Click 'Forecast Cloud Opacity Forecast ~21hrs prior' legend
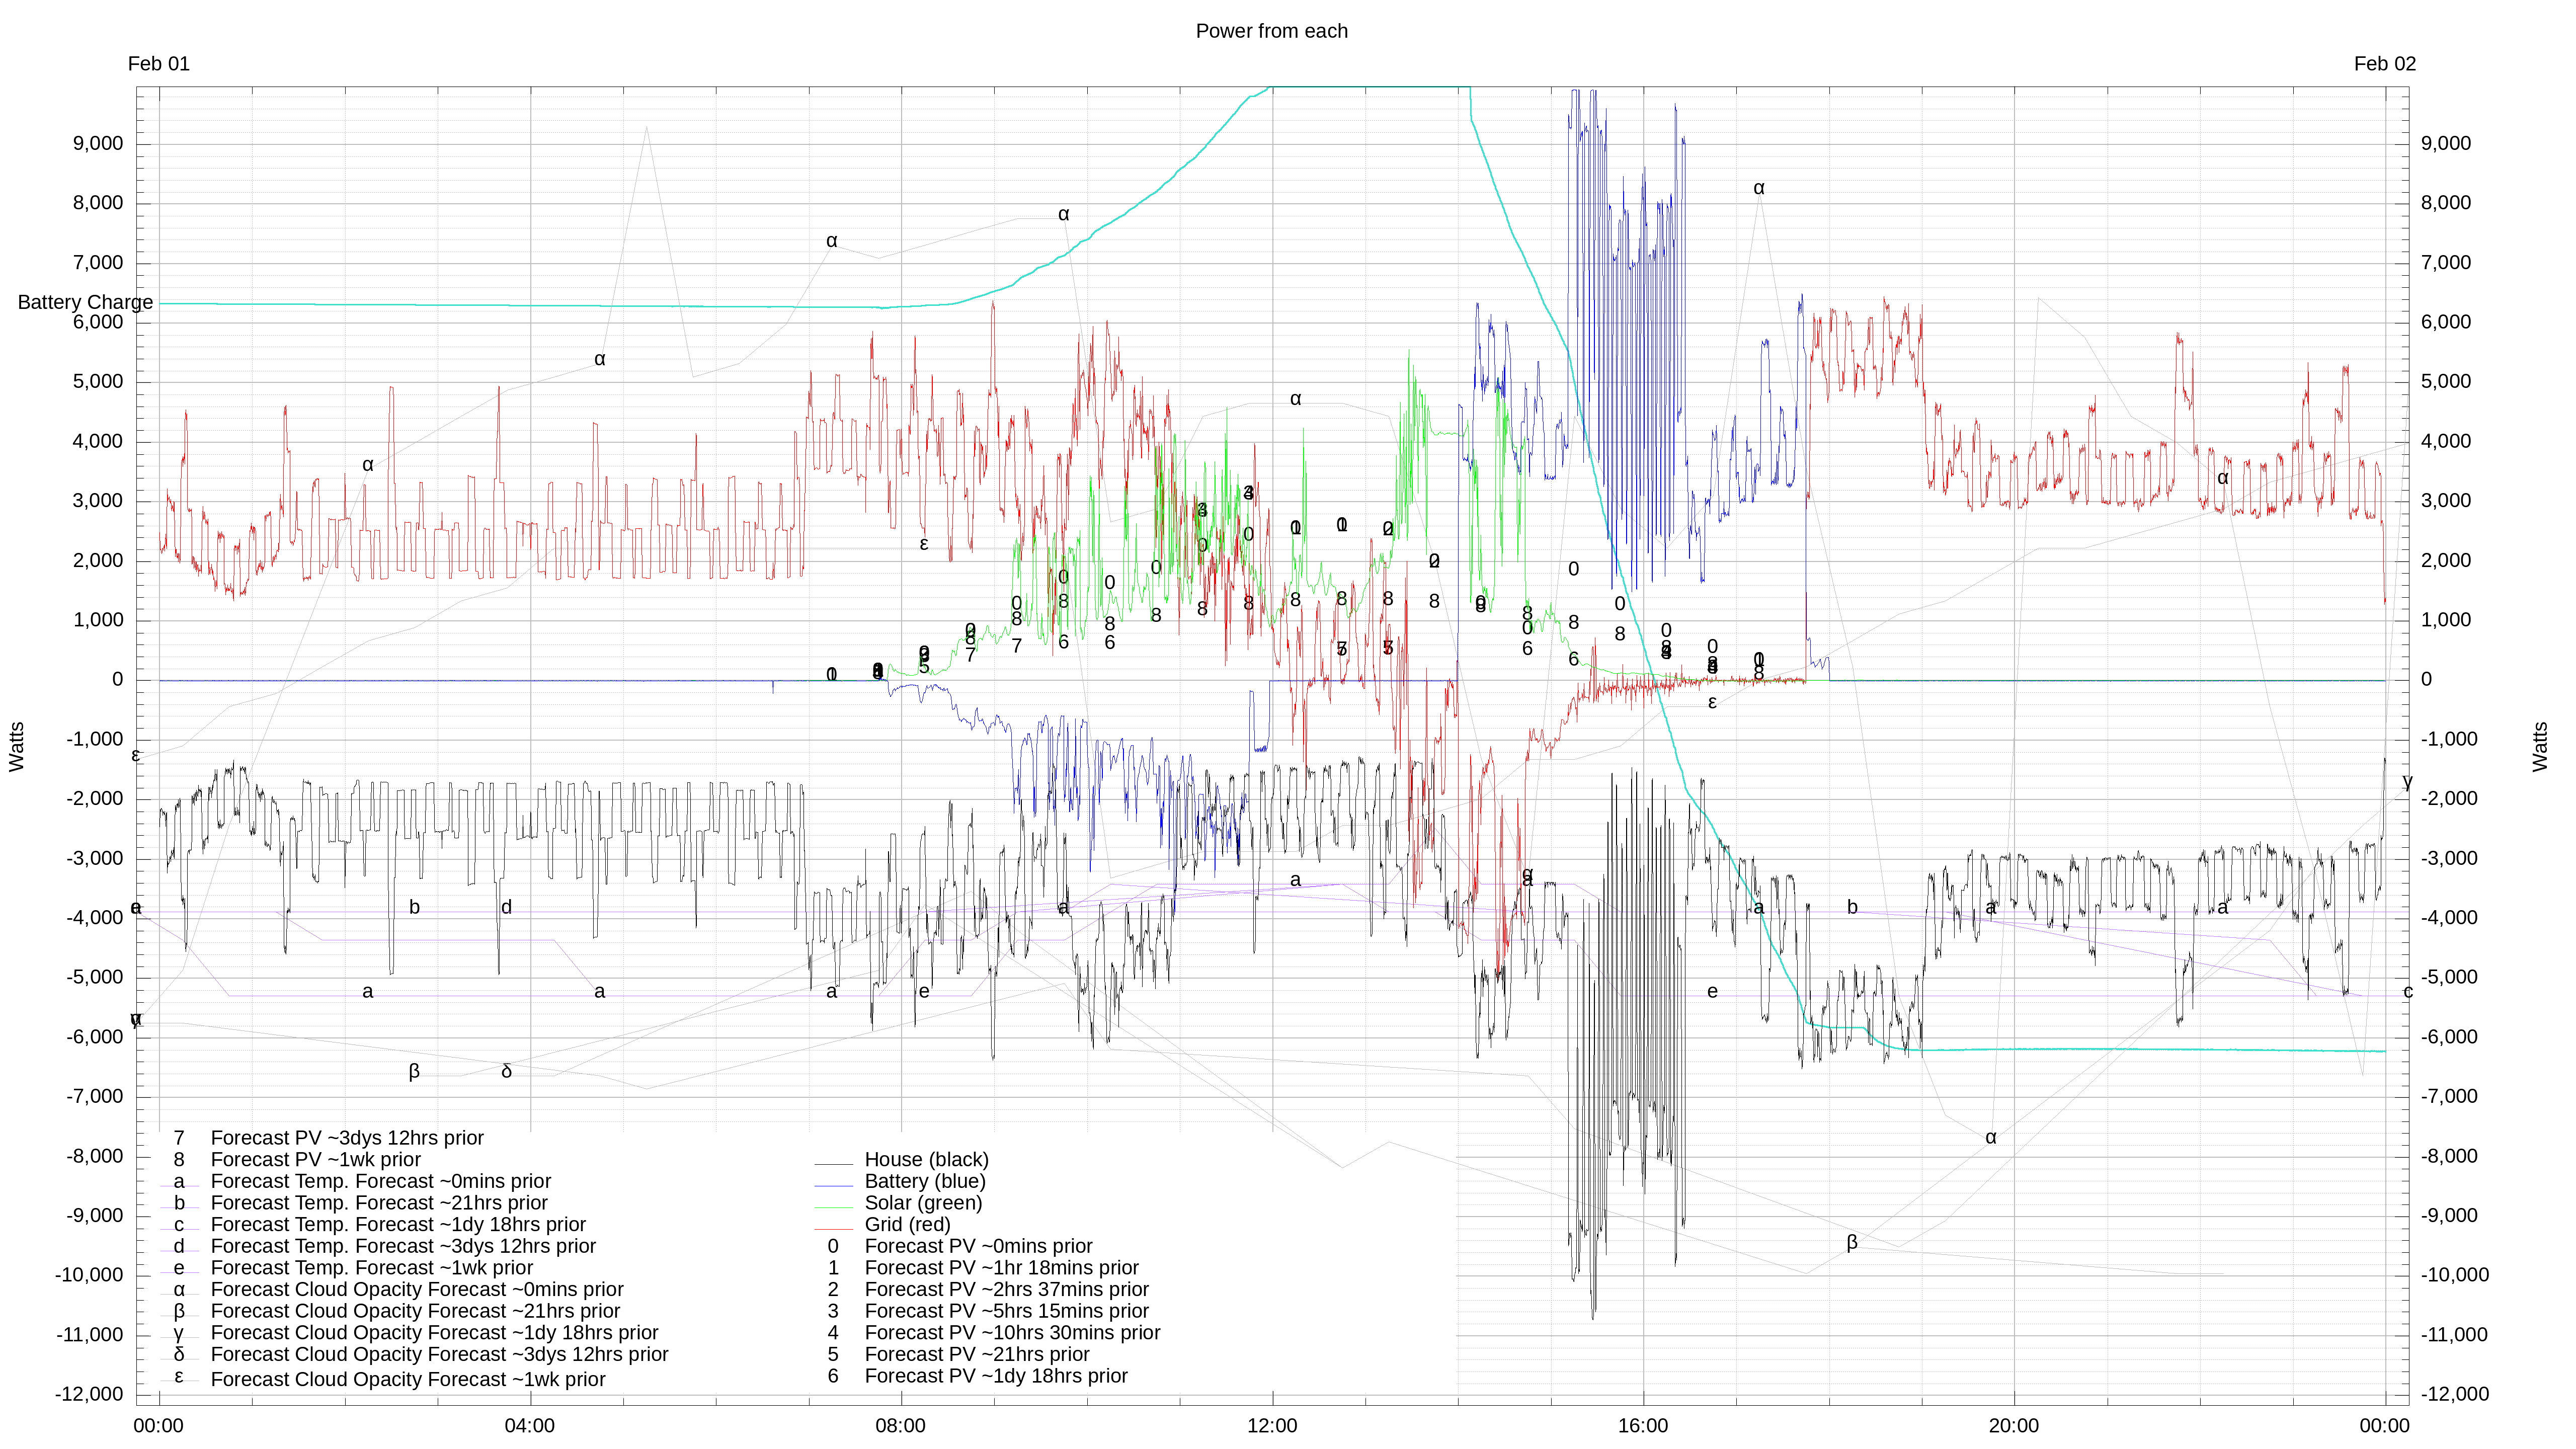The height and width of the screenshot is (1449, 2576). 415,1312
